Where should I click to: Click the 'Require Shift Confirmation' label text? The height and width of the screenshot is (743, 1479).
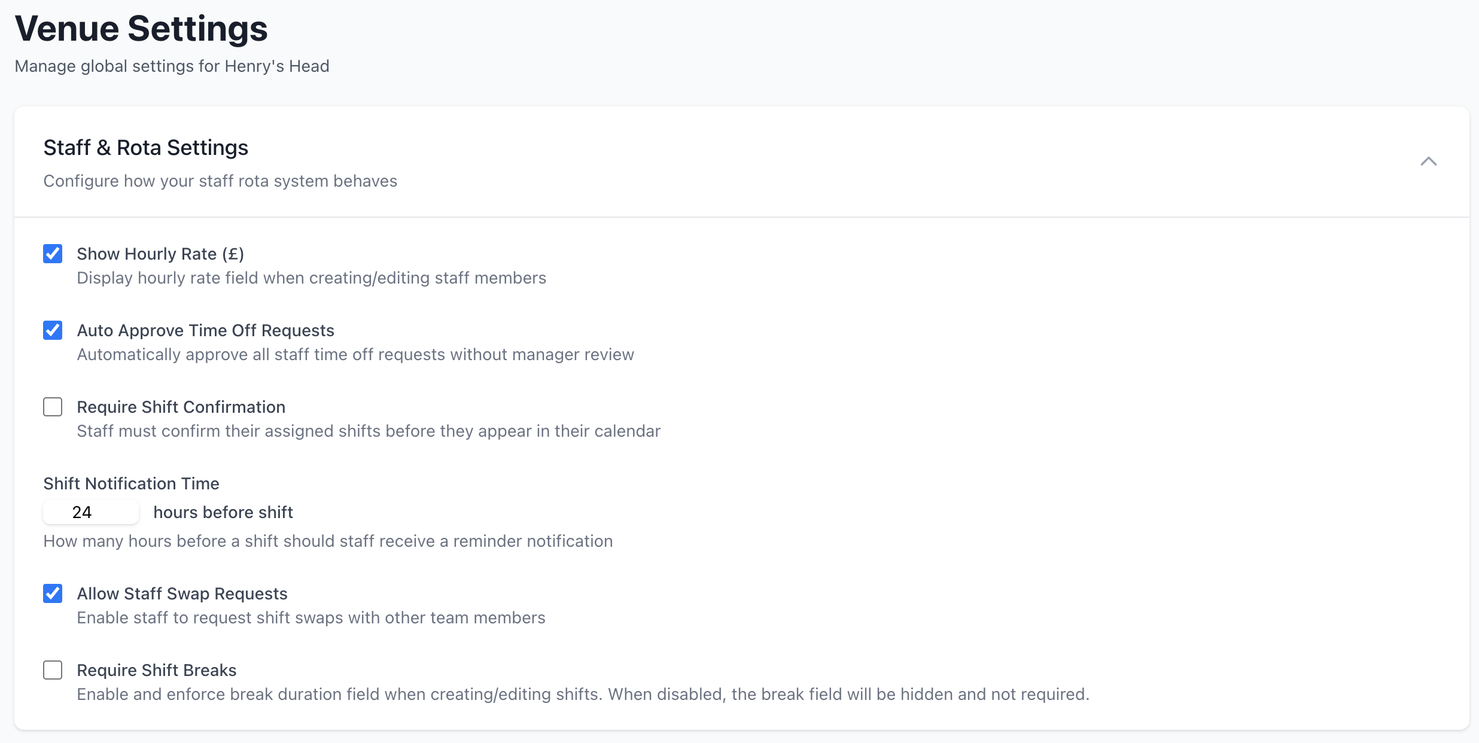(181, 407)
